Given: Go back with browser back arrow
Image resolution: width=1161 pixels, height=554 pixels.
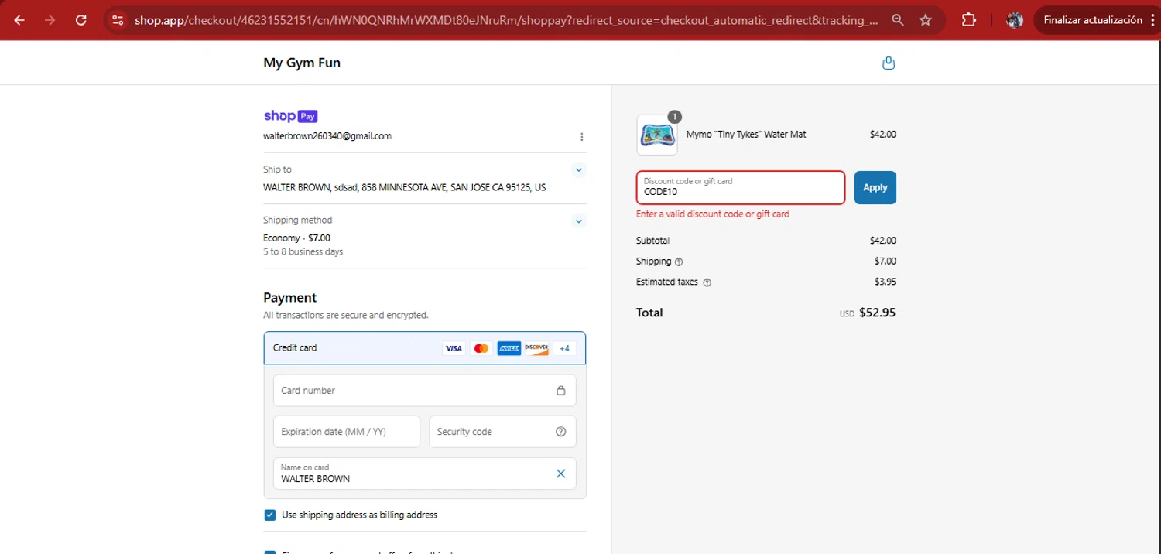Looking at the screenshot, I should (19, 20).
